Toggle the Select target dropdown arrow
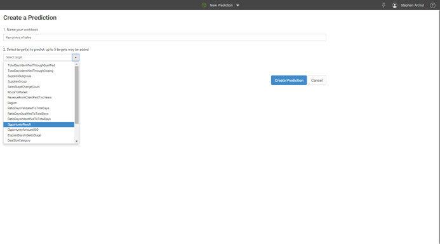 [x=76, y=57]
